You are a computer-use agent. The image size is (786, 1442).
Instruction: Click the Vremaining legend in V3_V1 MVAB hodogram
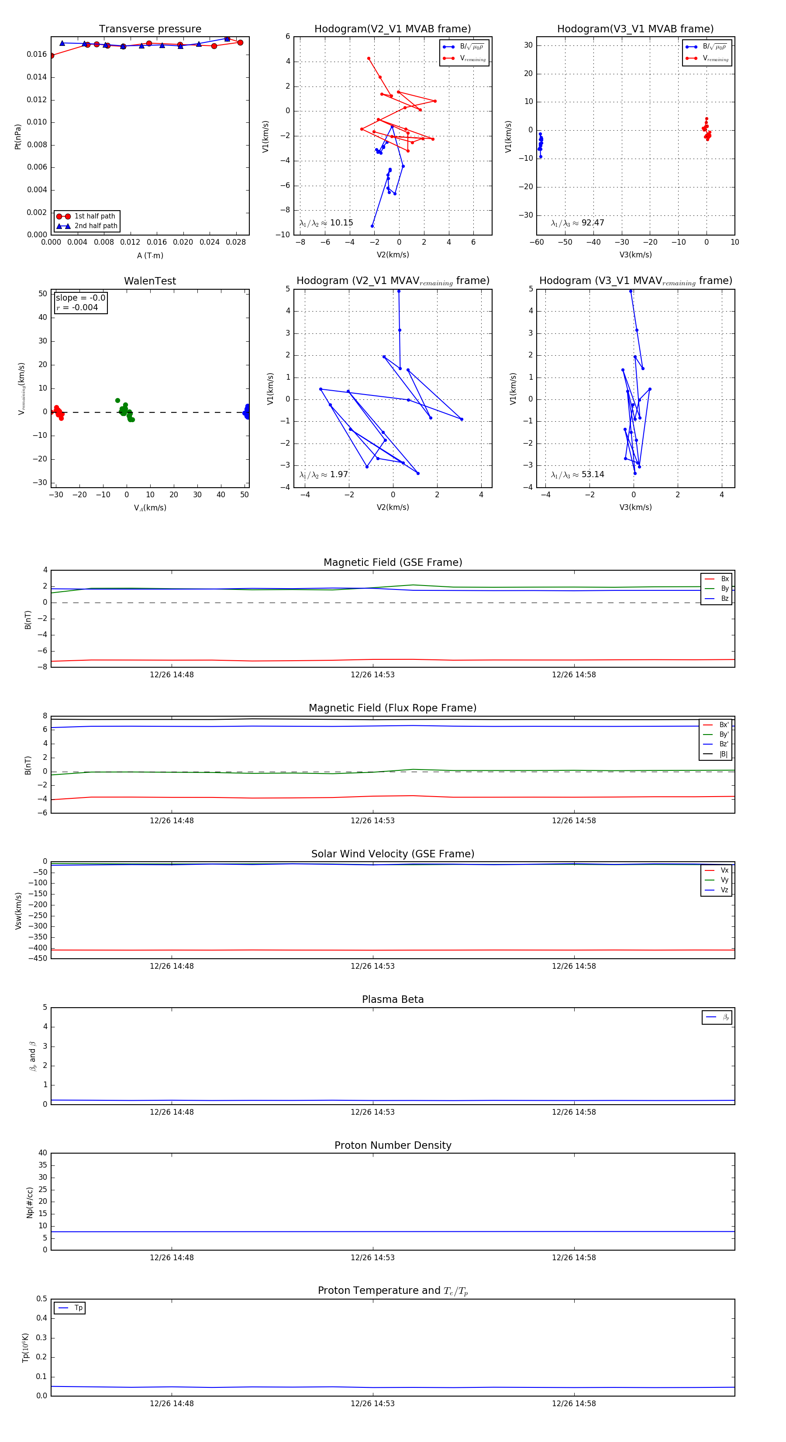coord(707,58)
